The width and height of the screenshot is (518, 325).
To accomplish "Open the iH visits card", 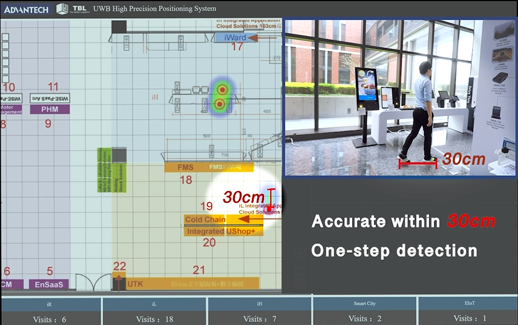I will pos(260,311).
